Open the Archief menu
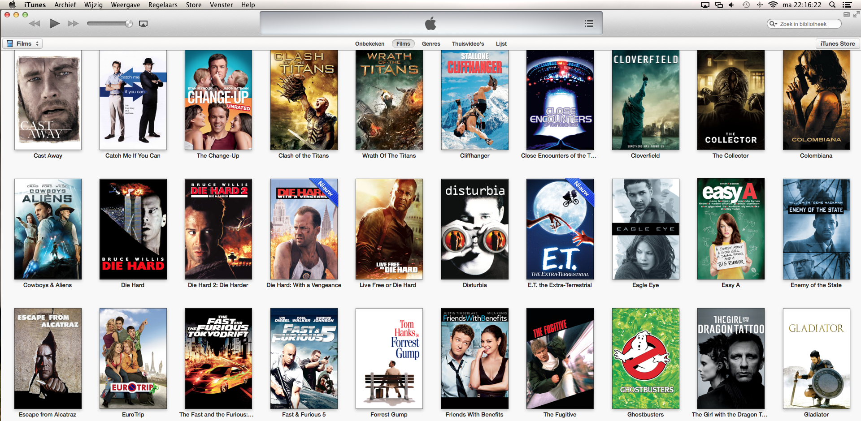Screen dimensions: 861x421 [x=65, y=5]
